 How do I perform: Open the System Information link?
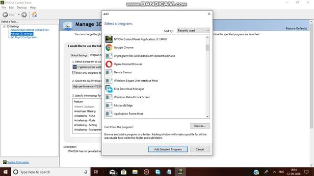[x=18, y=162]
